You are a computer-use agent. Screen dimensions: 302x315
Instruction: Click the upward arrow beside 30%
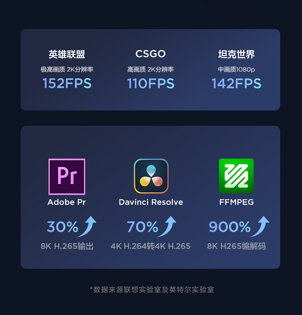click(87, 227)
